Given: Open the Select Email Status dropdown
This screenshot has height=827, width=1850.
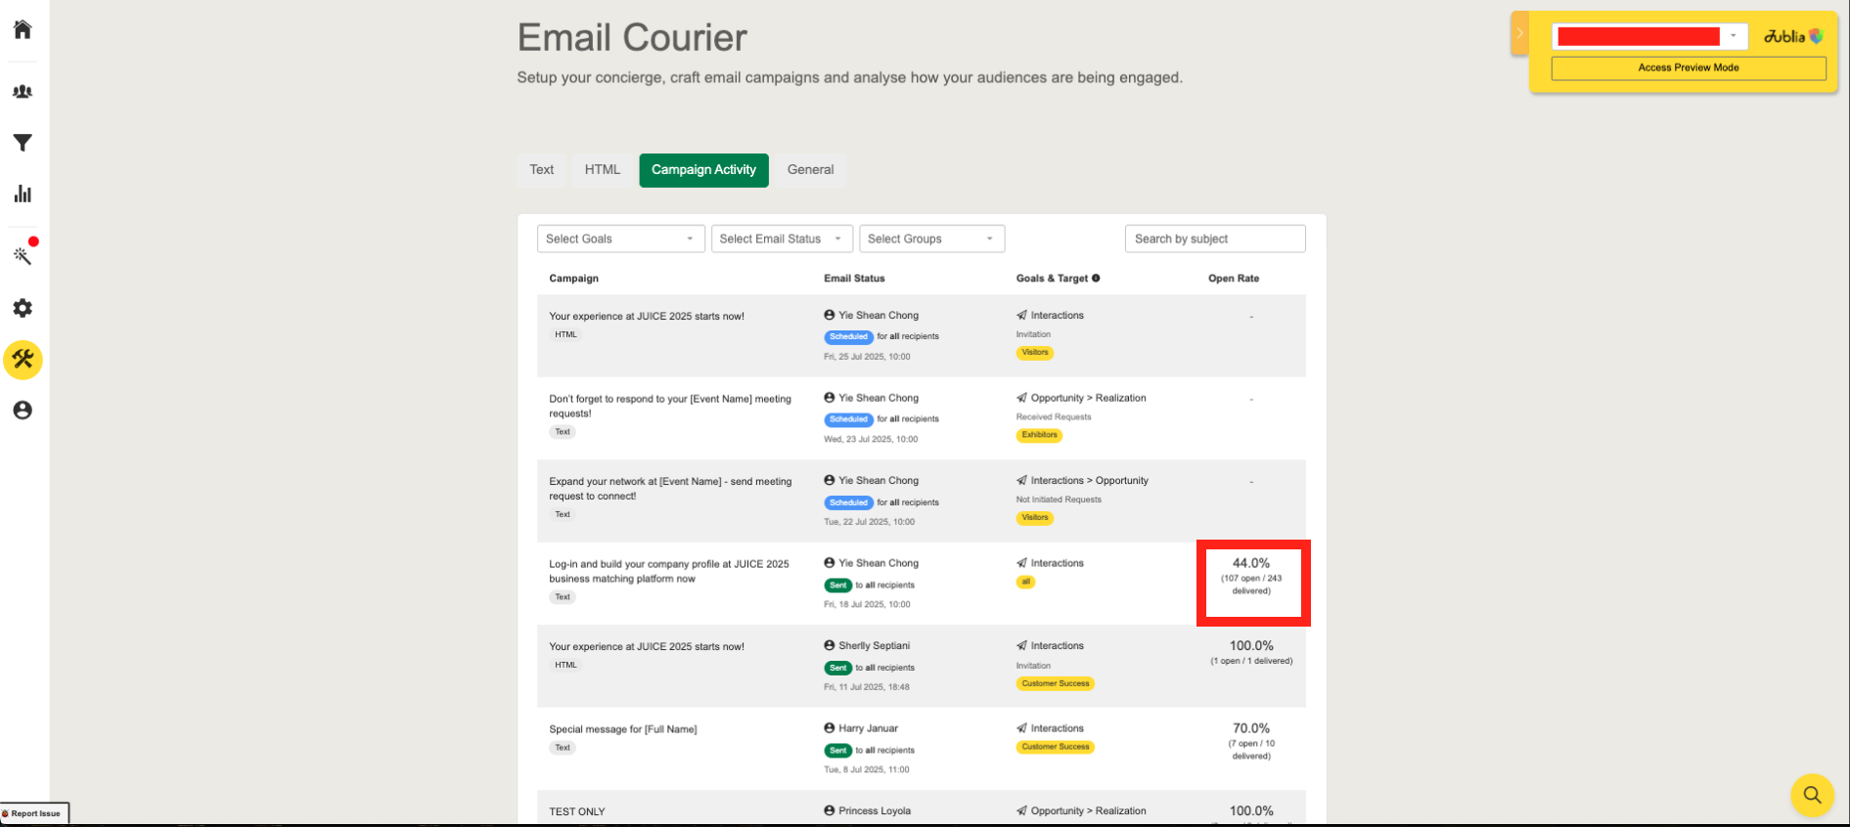Looking at the screenshot, I should click(782, 239).
